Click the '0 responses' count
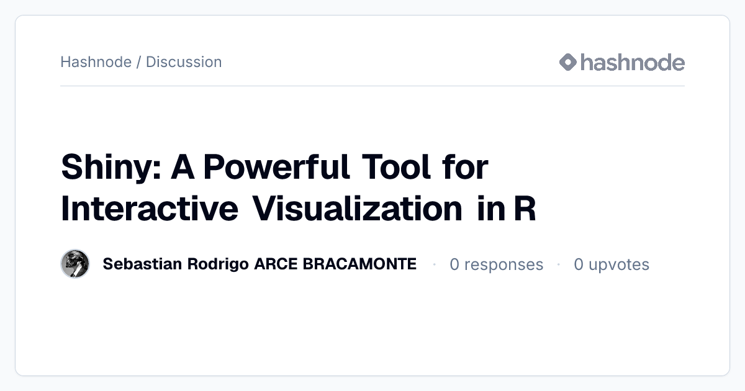Viewport: 745px width, 391px height. (x=496, y=264)
